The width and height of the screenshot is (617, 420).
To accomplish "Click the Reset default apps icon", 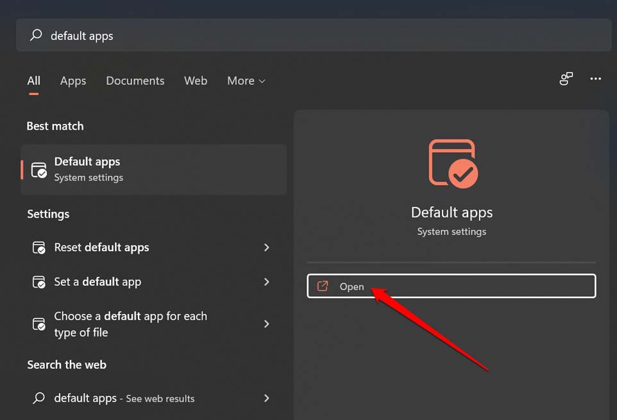I will (x=39, y=247).
